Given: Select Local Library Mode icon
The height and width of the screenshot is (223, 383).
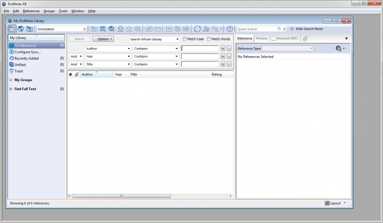Looking at the screenshot, I should coord(12,29).
